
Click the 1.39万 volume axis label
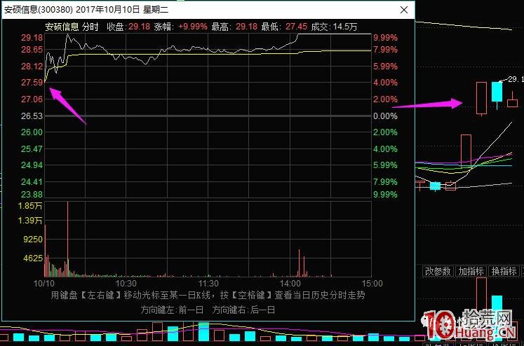point(30,221)
